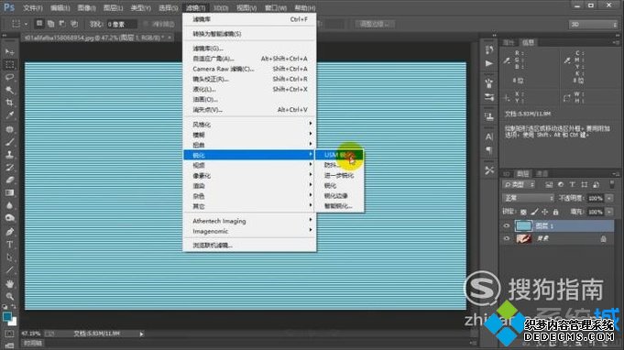Select the Blur tool

click(9, 205)
